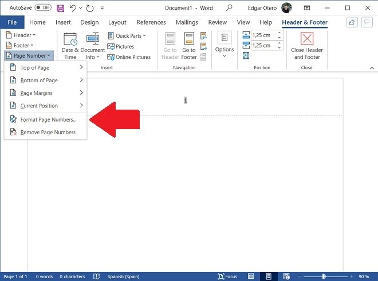The image size is (378, 281).
Task: Select the Header & Footer tab
Action: point(305,22)
